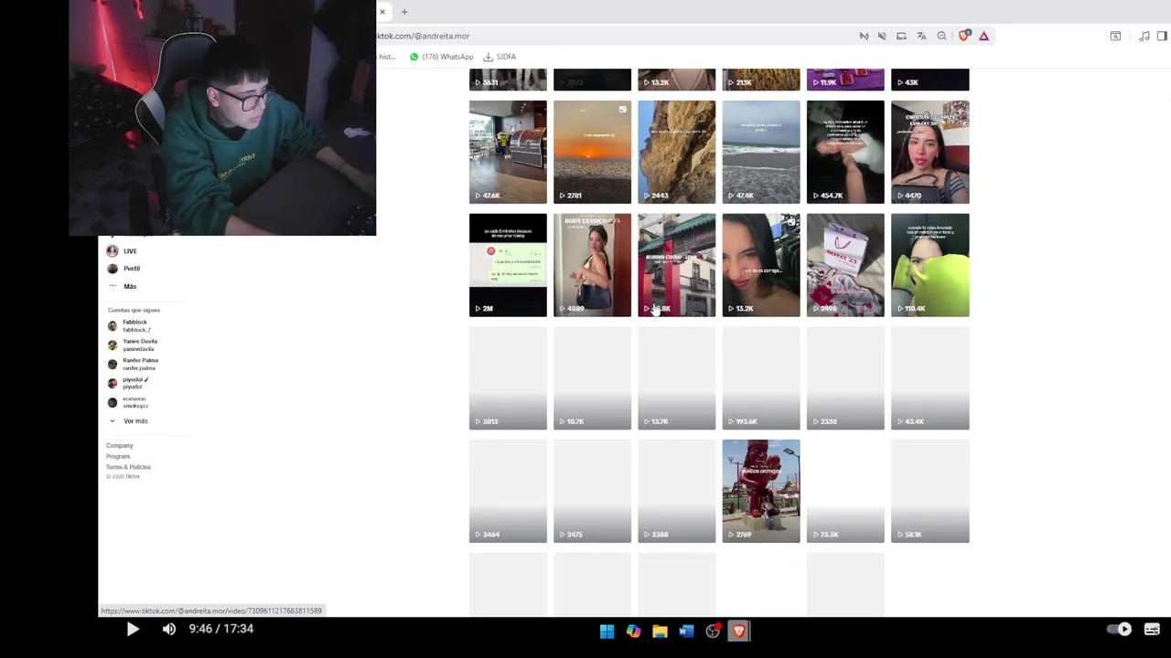Image resolution: width=1171 pixels, height=658 pixels.
Task: Open the Brave browser taskbar icon
Action: [x=739, y=631]
